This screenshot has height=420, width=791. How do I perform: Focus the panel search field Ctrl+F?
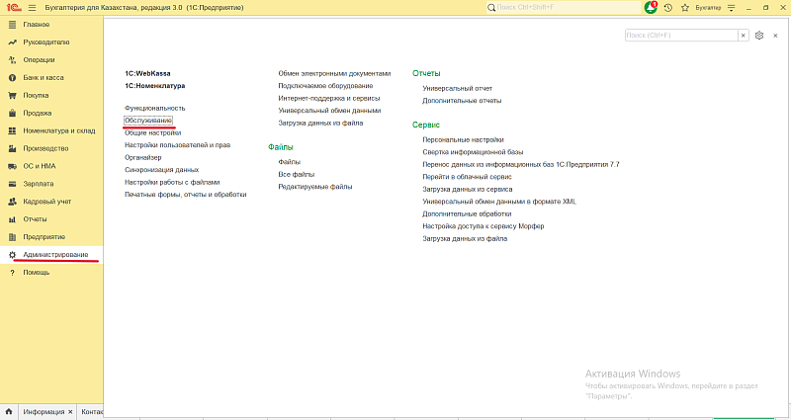[681, 36]
